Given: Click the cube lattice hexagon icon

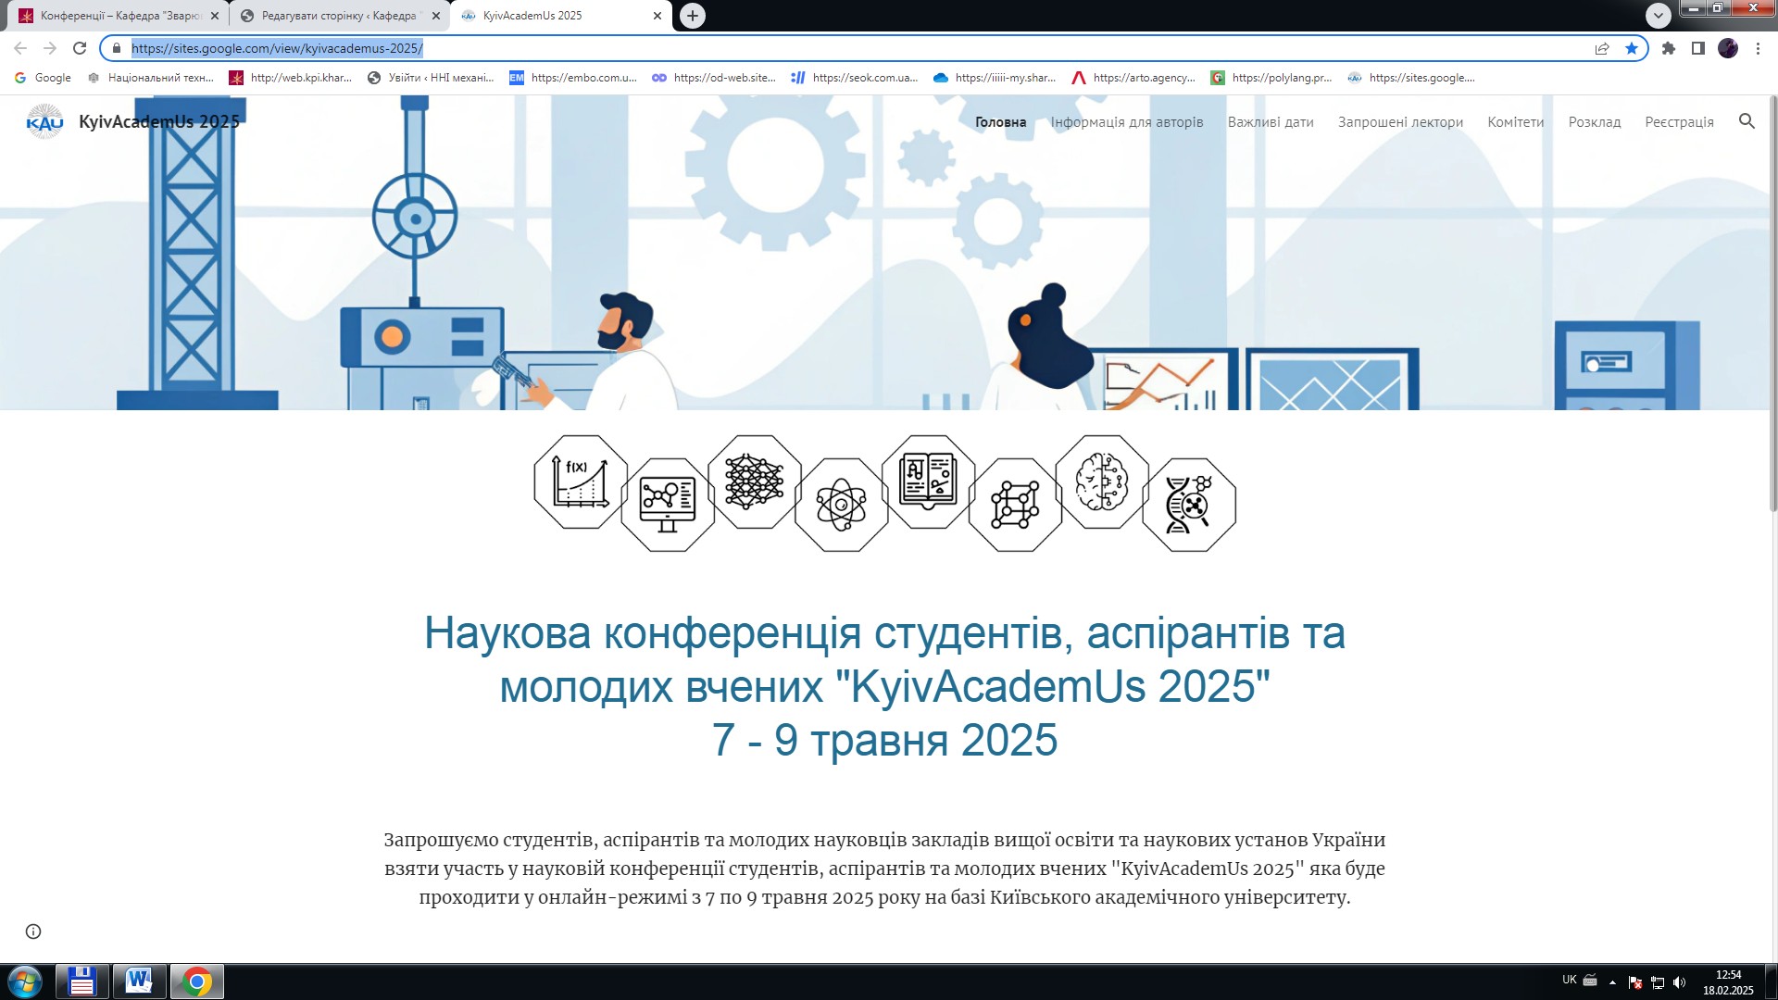Looking at the screenshot, I should tap(1016, 505).
